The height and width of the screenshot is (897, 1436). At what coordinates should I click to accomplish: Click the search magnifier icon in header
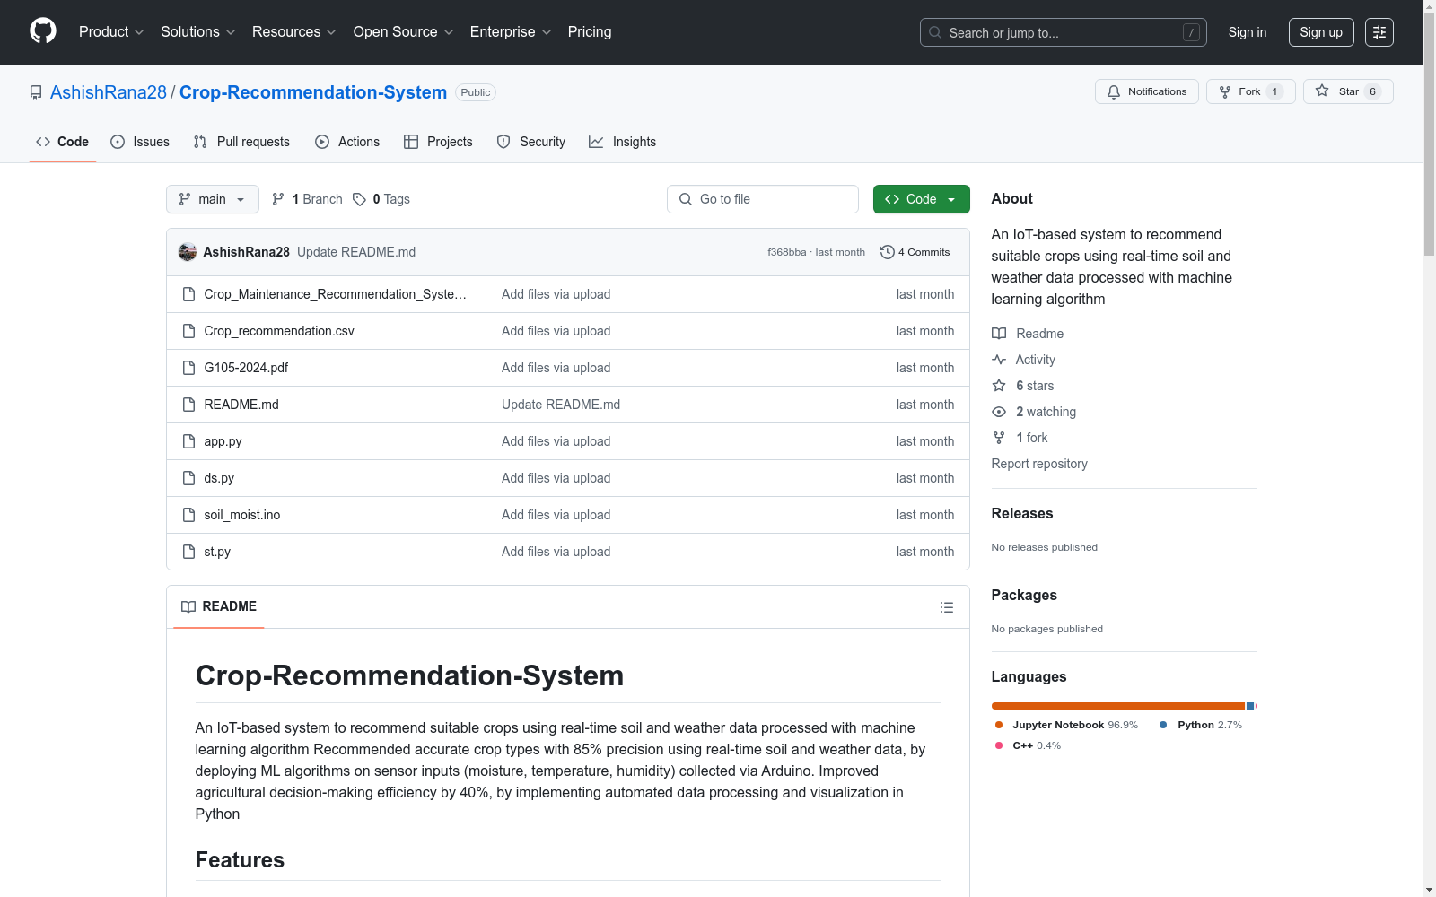point(935,32)
